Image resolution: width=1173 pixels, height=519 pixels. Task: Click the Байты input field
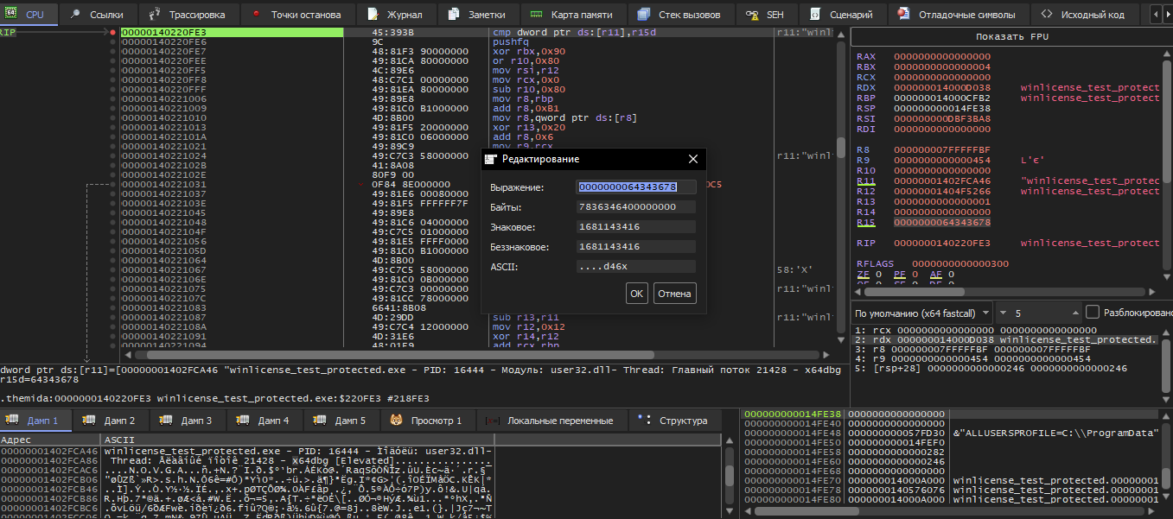pos(636,207)
